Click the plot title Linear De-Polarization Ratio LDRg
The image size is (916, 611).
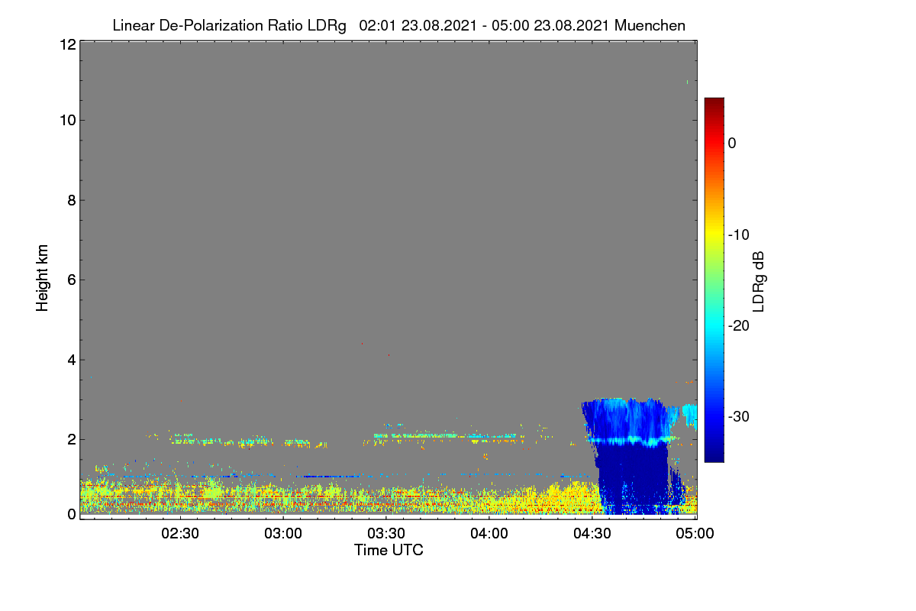(x=229, y=25)
